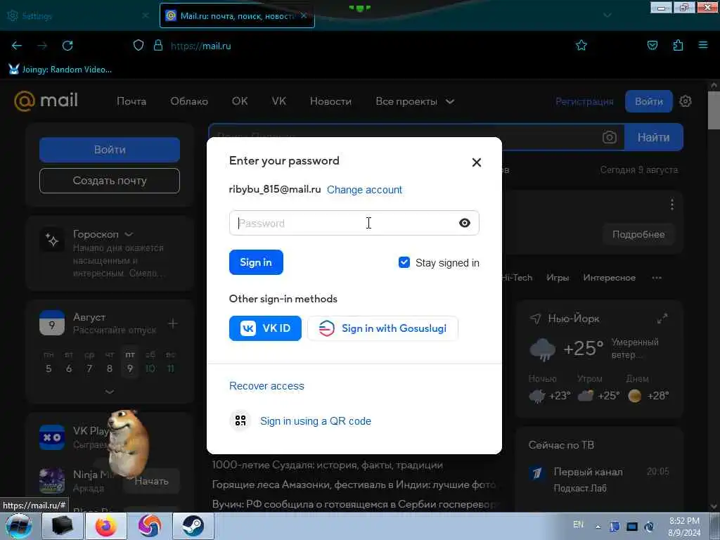Image resolution: width=720 pixels, height=540 pixels.
Task: Open the settings gear on Mail.ru header
Action: pos(685,101)
